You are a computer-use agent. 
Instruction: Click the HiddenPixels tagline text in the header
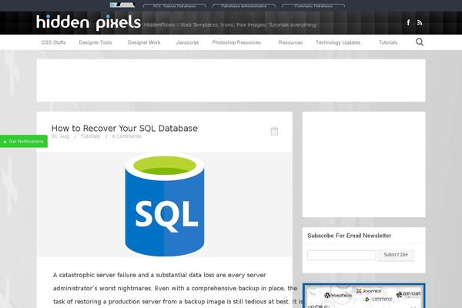pos(229,25)
